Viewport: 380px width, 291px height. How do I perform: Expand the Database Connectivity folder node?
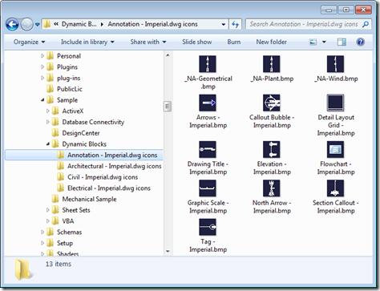[x=48, y=122]
